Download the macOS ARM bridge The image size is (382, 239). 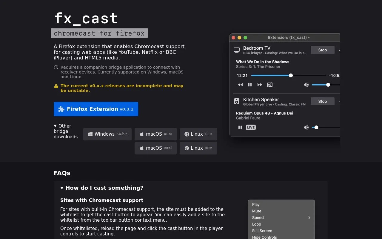[x=155, y=134]
